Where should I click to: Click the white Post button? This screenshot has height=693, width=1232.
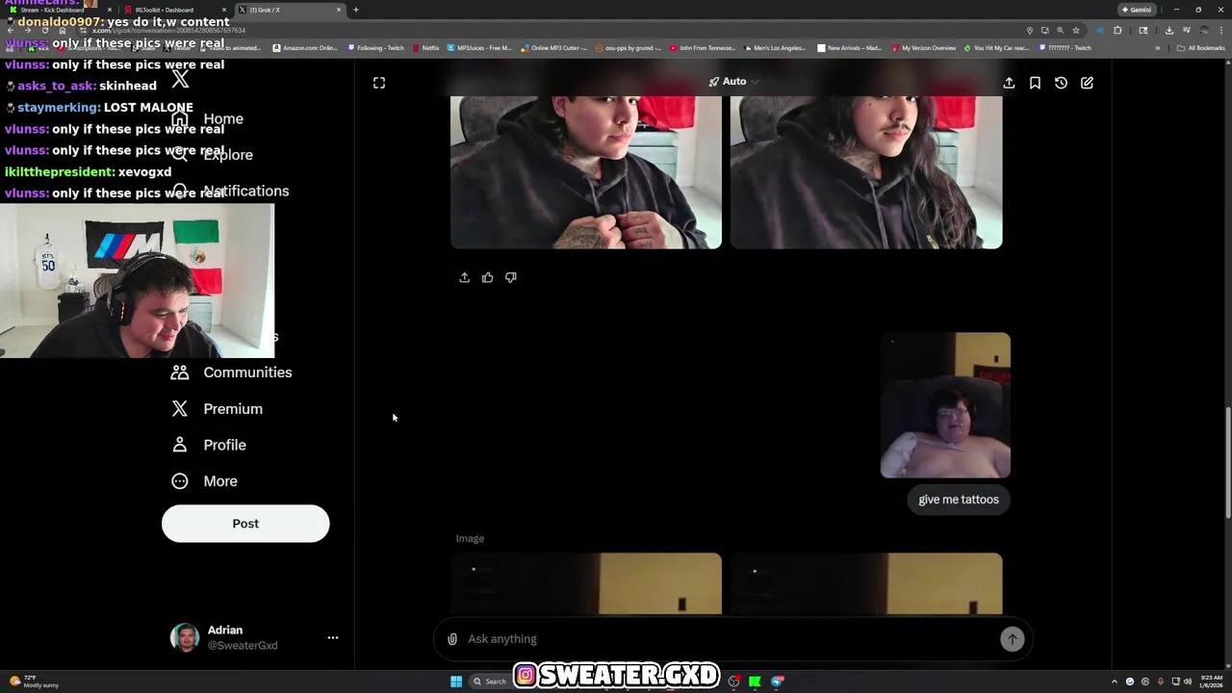click(x=245, y=524)
